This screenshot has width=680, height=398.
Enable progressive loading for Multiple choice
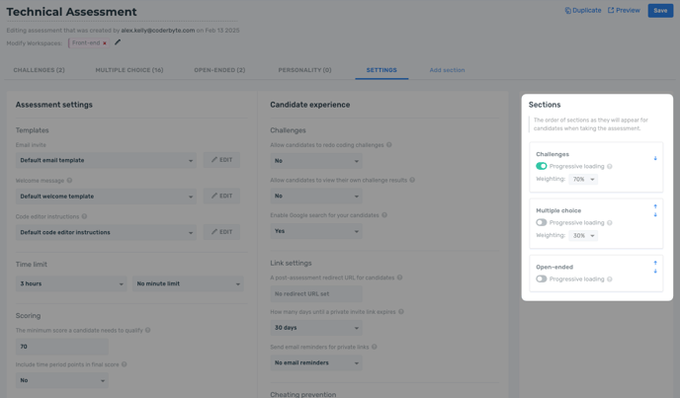[542, 222]
